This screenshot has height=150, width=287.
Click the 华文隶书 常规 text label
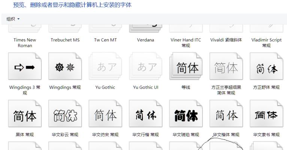[x=266, y=135]
